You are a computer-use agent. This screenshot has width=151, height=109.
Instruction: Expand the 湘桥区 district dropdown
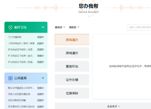tap(74, 27)
